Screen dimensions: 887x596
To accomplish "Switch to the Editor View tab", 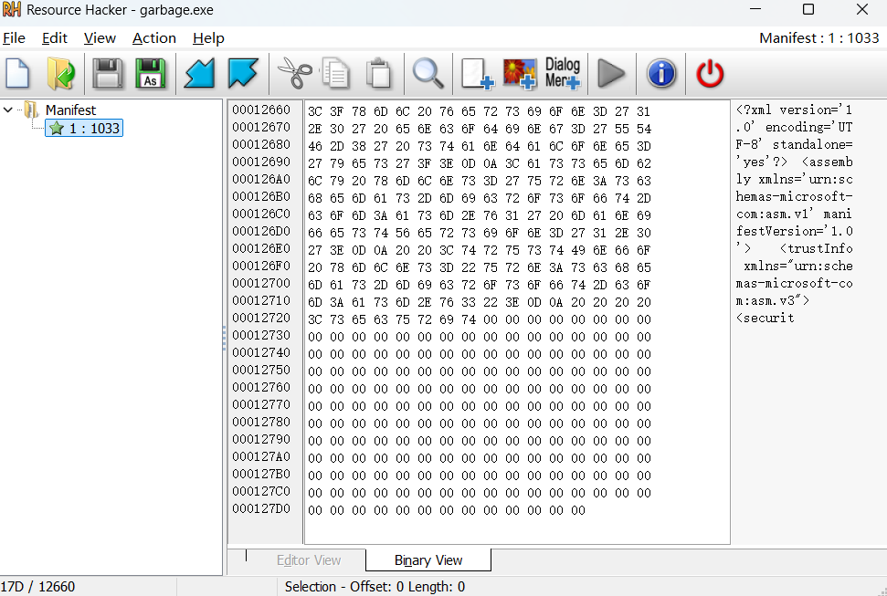I will pos(308,560).
